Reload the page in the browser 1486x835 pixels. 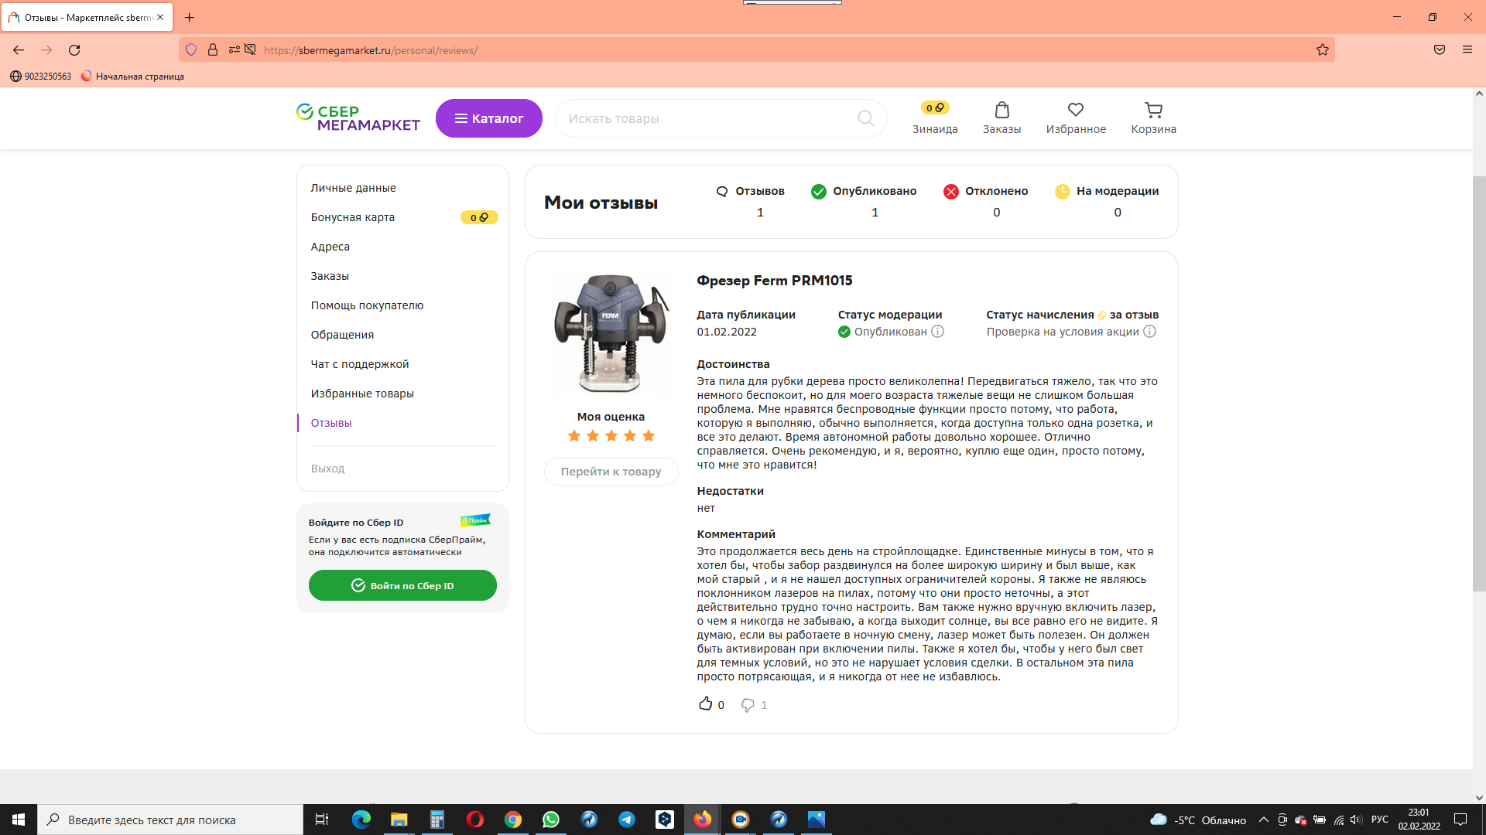(x=74, y=50)
